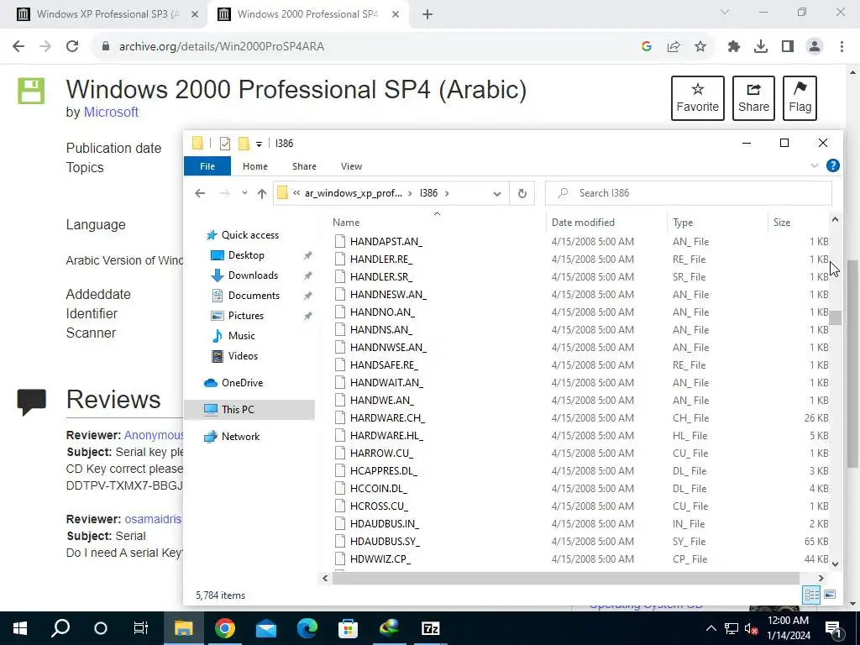Image resolution: width=860 pixels, height=645 pixels.
Task: Open Task View on the taskbar
Action: point(141,628)
